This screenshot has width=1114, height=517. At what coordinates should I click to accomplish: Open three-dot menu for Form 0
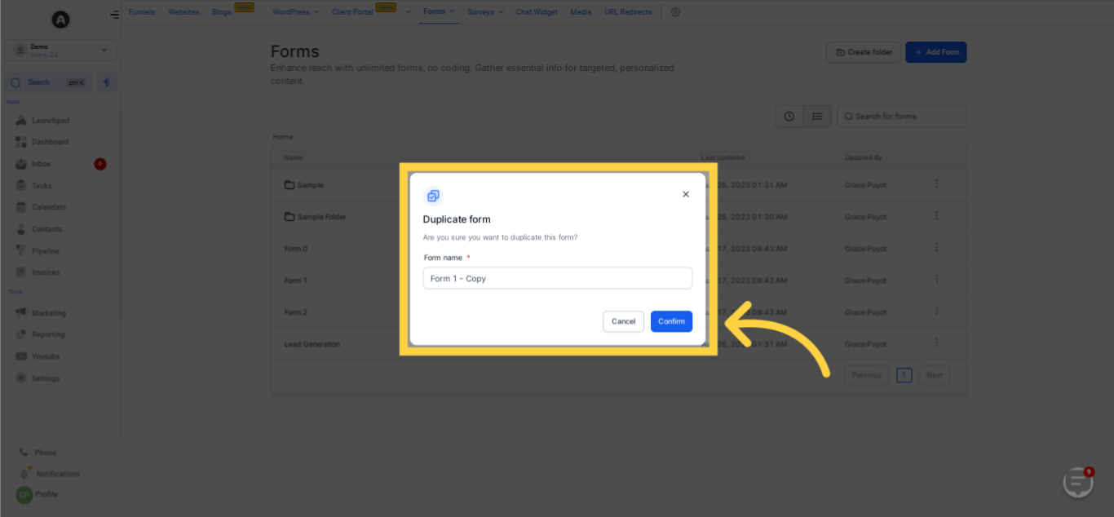point(937,248)
